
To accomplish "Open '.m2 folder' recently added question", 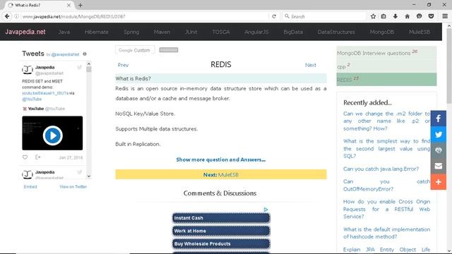I will pyautogui.click(x=386, y=121).
